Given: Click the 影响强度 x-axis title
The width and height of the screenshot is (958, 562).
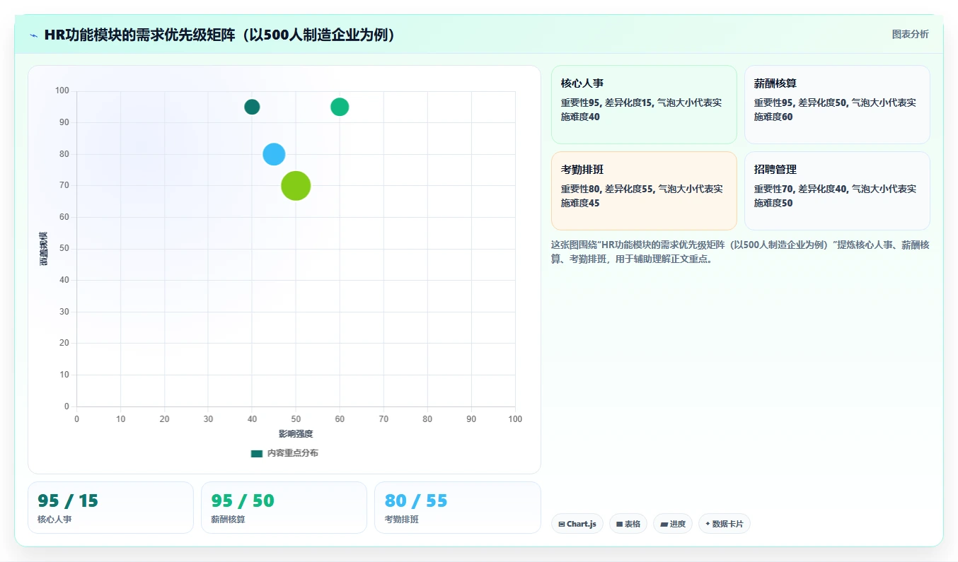Looking at the screenshot, I should [x=296, y=433].
